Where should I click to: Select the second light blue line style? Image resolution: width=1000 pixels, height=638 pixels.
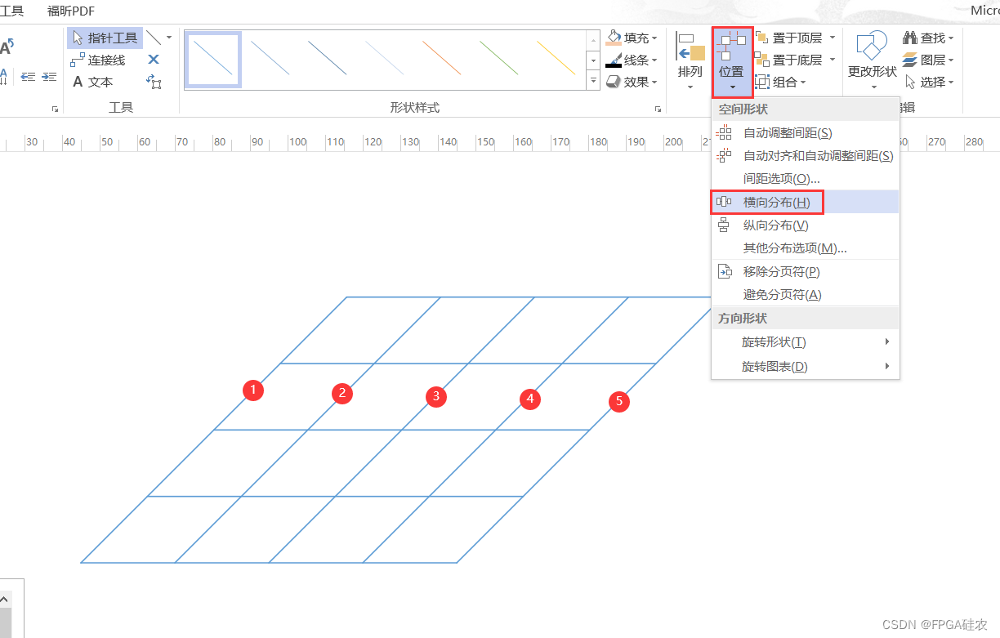point(270,58)
